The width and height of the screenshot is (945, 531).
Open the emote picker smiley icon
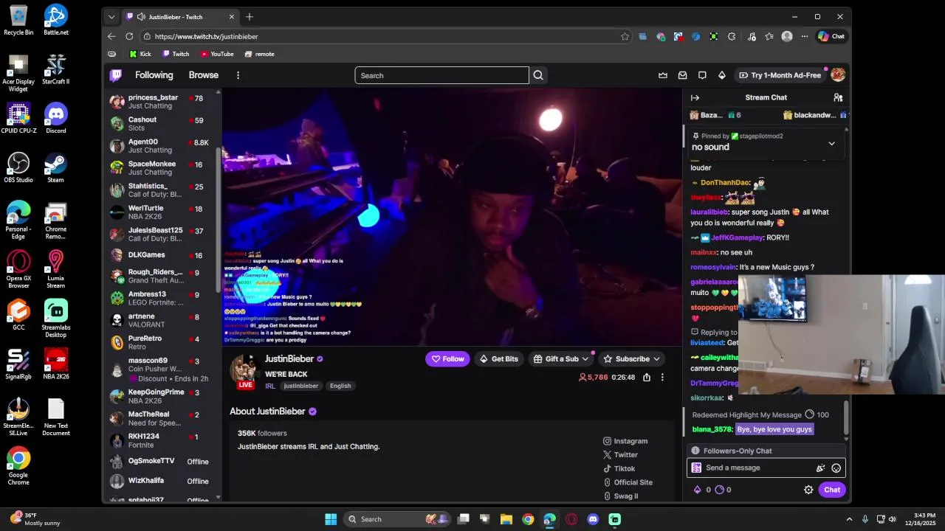(836, 468)
